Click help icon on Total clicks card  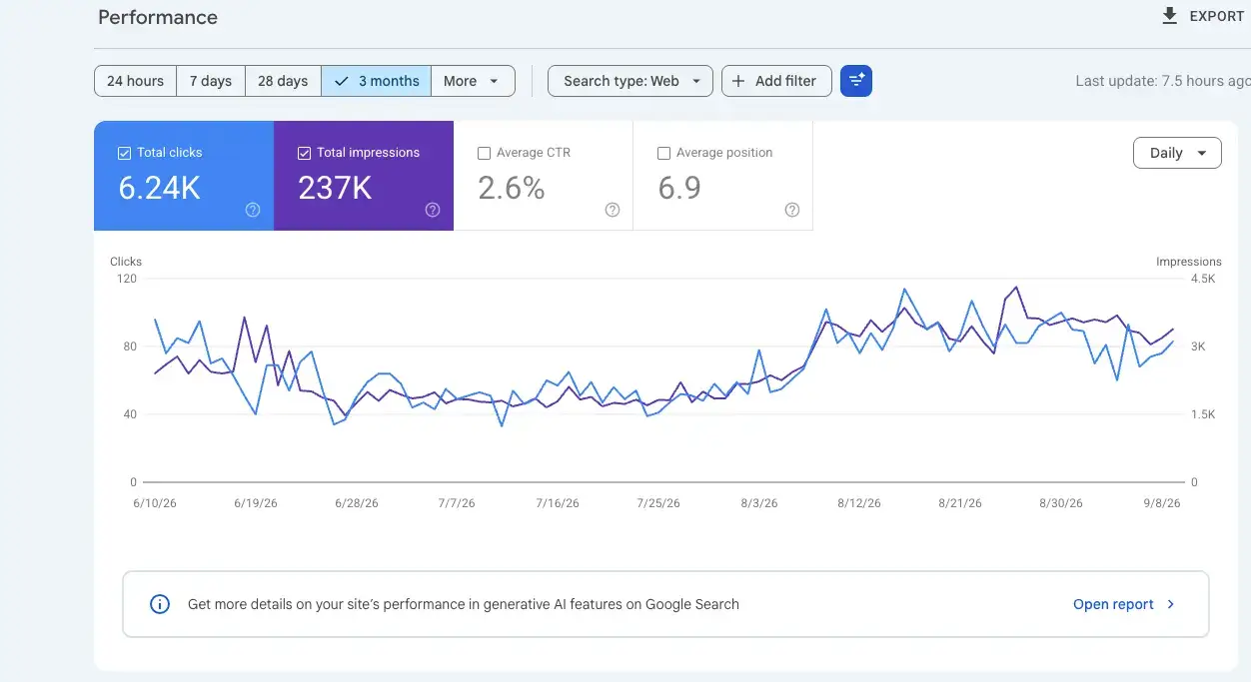point(253,210)
